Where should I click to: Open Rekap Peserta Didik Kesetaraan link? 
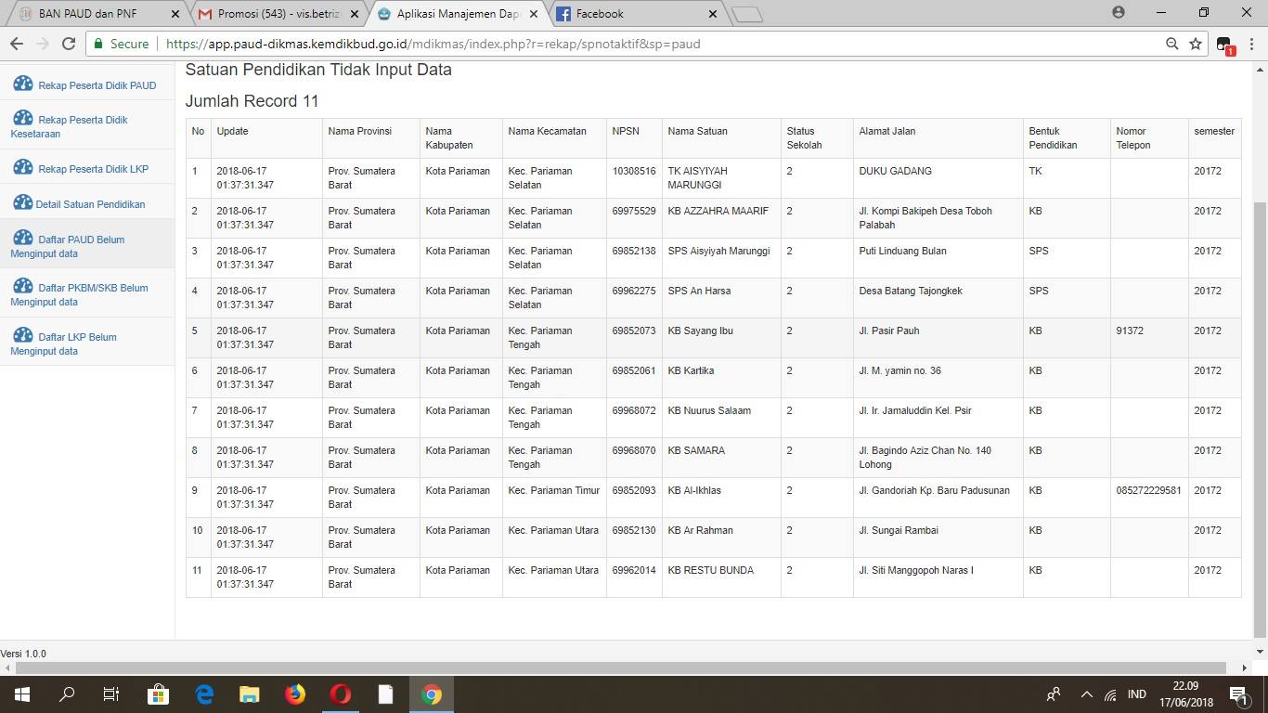point(69,126)
